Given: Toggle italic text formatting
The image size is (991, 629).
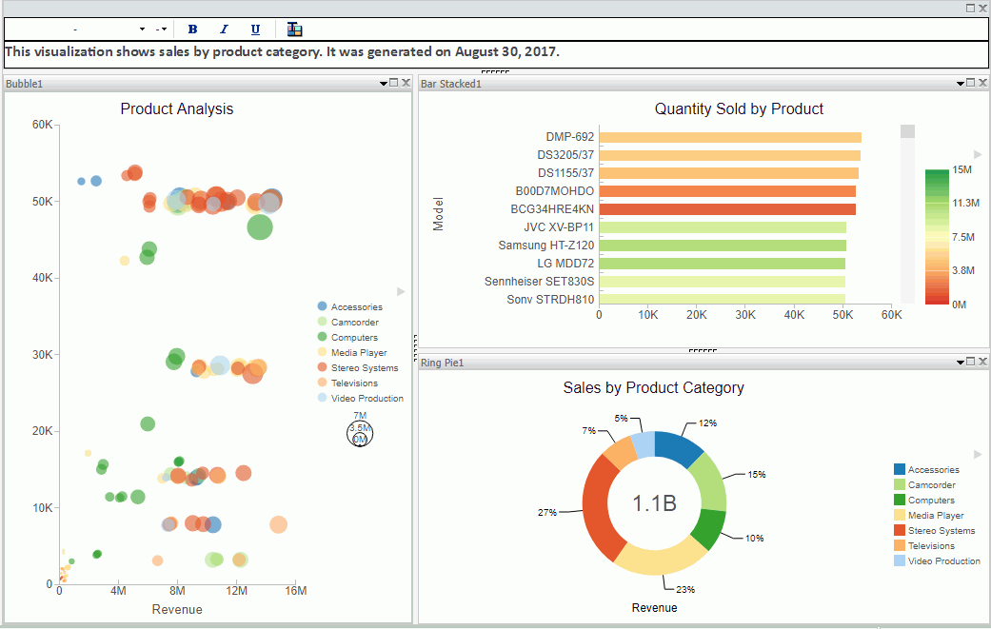Looking at the screenshot, I should [224, 29].
